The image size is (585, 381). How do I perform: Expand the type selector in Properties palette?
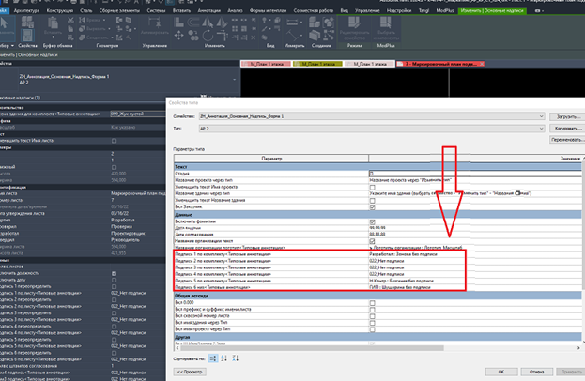[x=235, y=80]
